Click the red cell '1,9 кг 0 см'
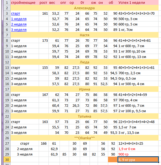This screenshot has height=165, width=161. click(x=138, y=149)
